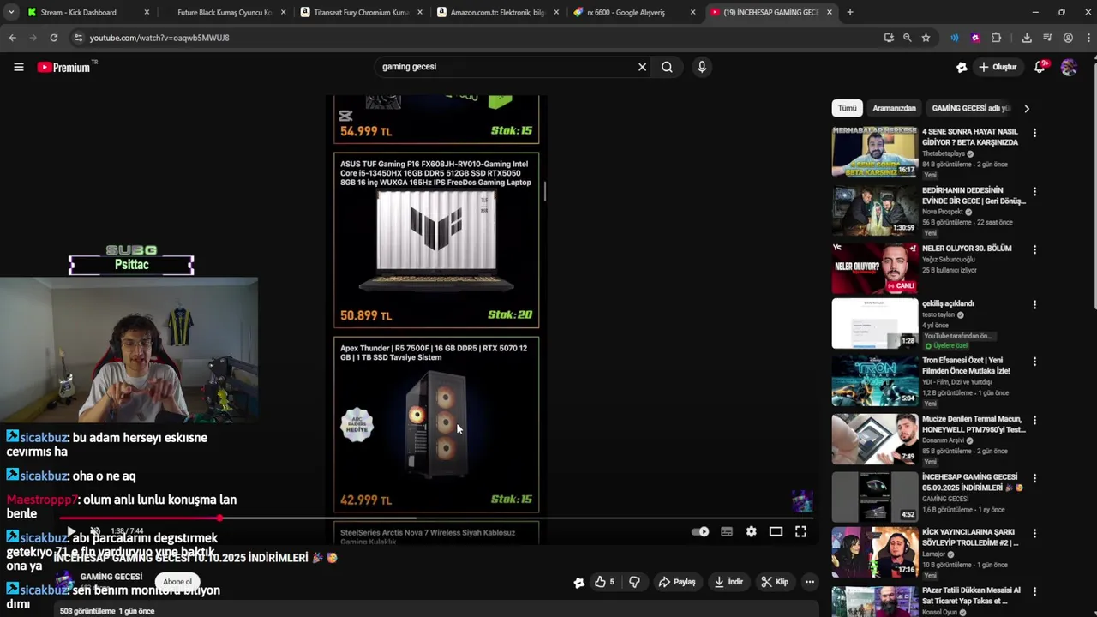Image resolution: width=1097 pixels, height=617 pixels.
Task: Click the Paylaş share button
Action: point(676,582)
